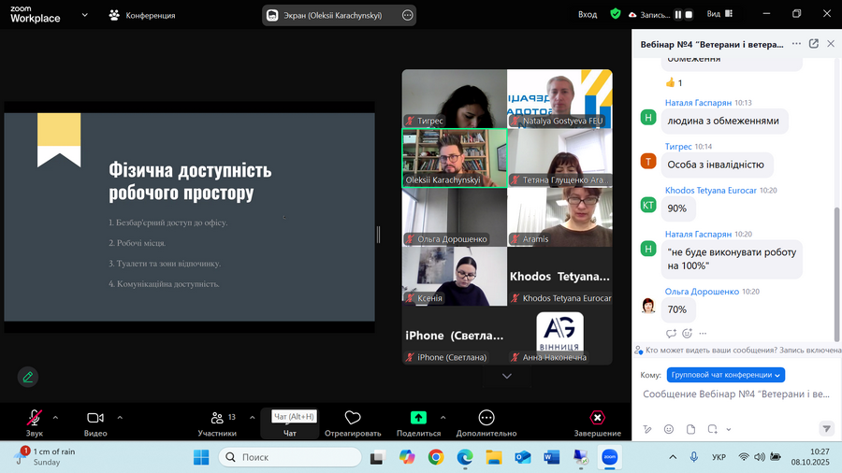
Task: Click the green encryption shield icon
Action: pos(615,14)
